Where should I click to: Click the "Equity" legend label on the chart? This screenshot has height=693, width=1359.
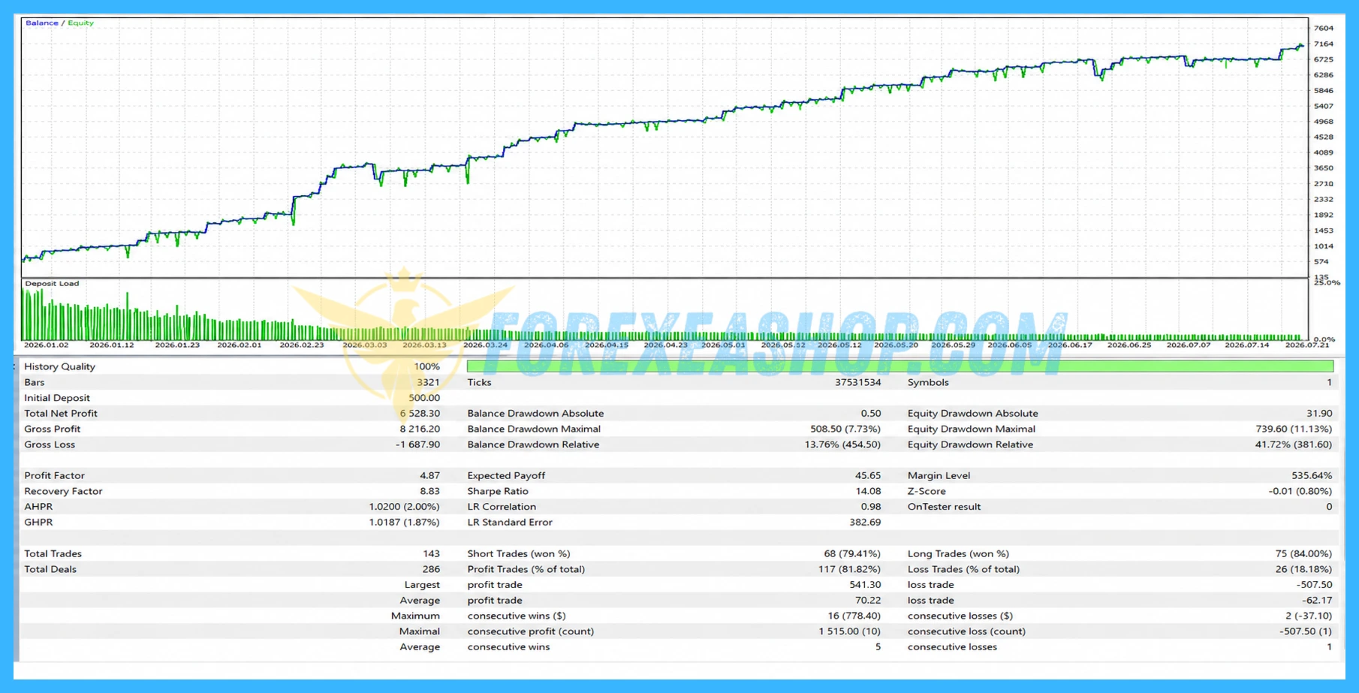tap(81, 23)
